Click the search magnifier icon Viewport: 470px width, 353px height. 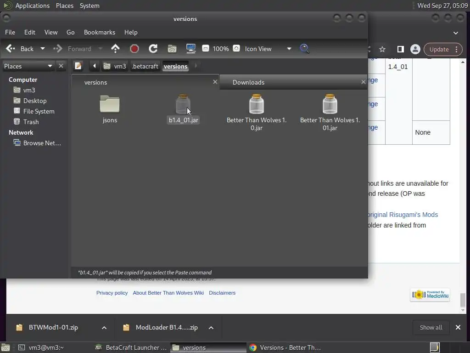click(x=305, y=49)
